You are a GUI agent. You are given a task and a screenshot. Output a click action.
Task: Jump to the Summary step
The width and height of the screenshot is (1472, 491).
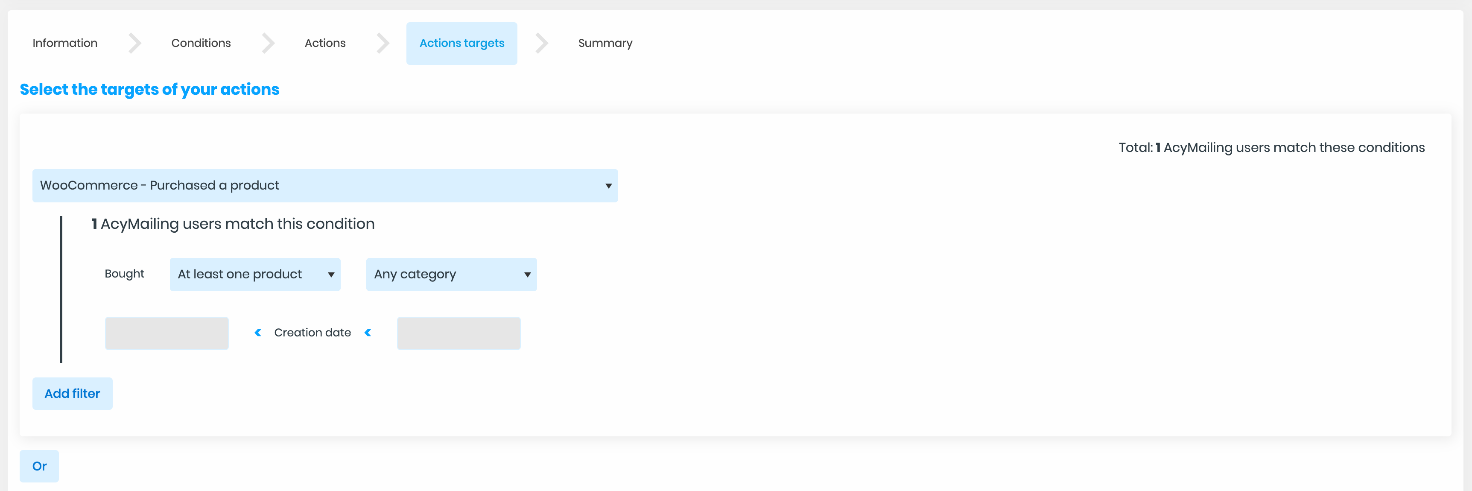pos(605,44)
